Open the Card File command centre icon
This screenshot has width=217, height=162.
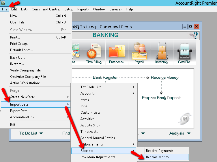click(184, 53)
